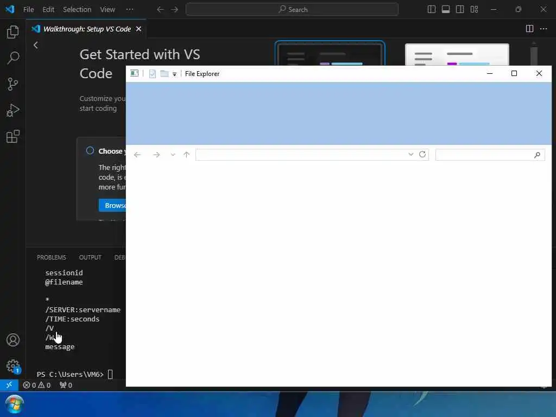Image resolution: width=556 pixels, height=417 pixels.
Task: Click the File Explorer window system icon
Action: click(x=135, y=73)
